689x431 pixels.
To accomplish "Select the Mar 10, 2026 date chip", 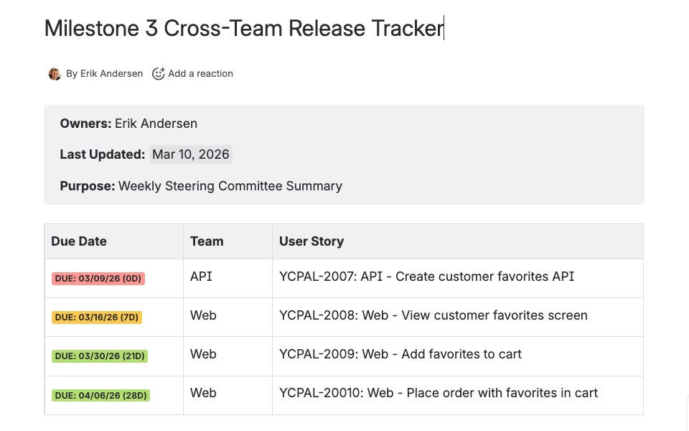I will tap(190, 154).
